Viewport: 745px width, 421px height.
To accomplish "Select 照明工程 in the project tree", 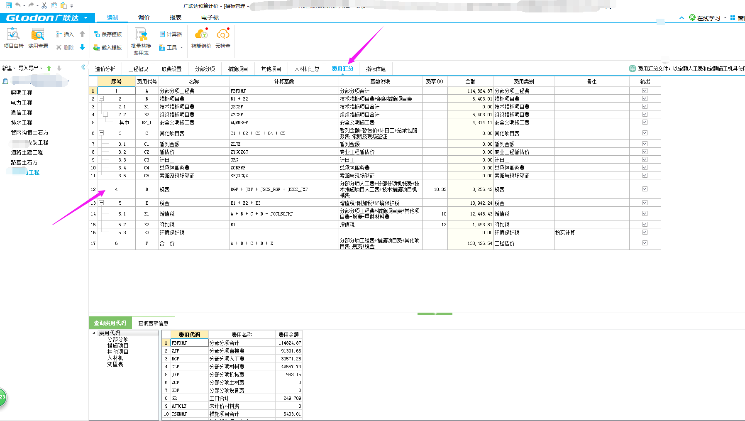I will click(21, 93).
